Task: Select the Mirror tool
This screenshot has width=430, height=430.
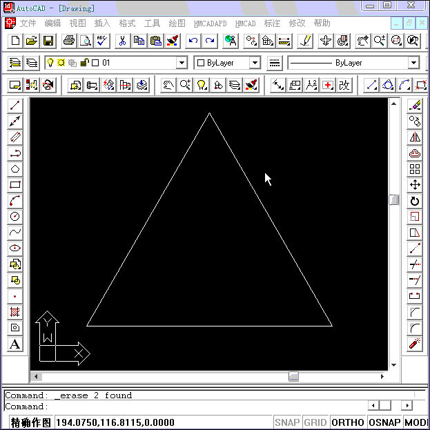Action: tap(415, 137)
